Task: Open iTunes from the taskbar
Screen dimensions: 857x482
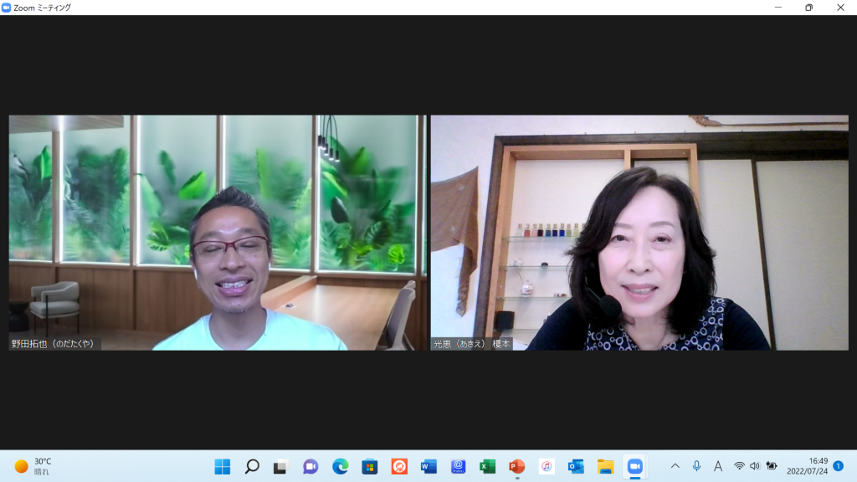Action: [547, 466]
